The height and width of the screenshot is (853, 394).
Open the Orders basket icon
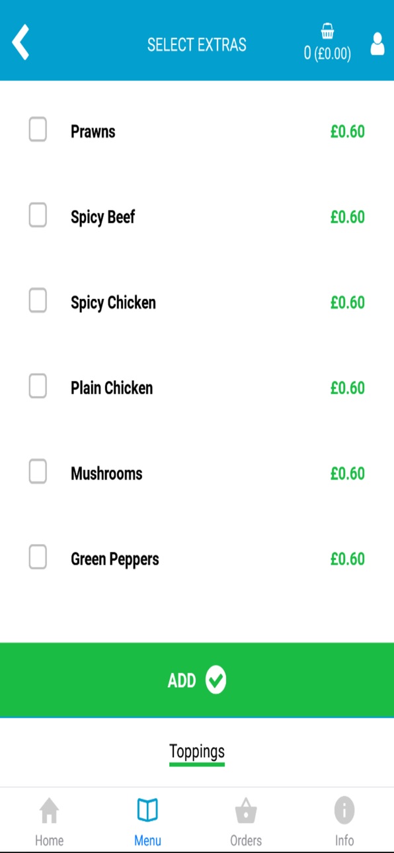point(246,810)
